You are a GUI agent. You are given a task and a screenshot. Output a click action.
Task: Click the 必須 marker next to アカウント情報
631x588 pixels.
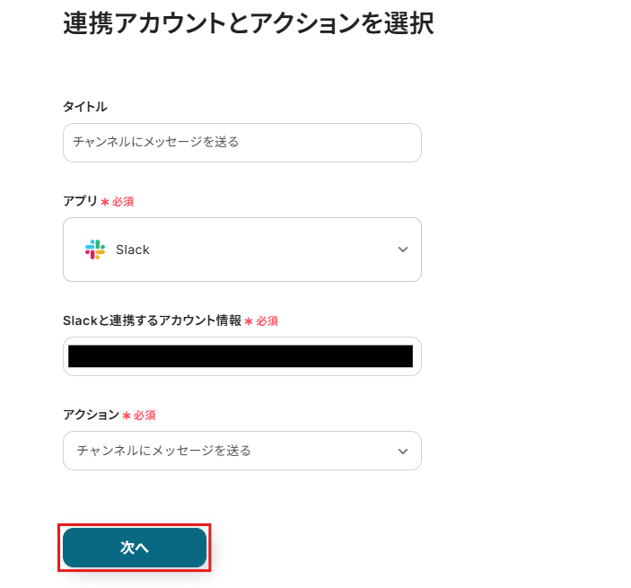coord(267,321)
